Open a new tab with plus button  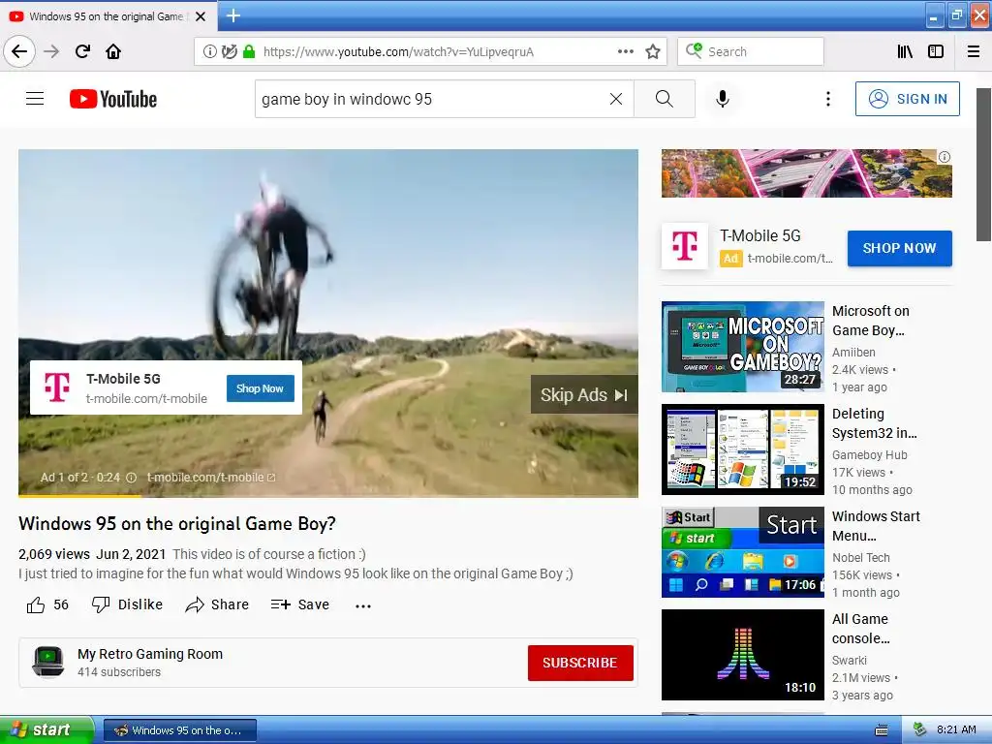(233, 15)
